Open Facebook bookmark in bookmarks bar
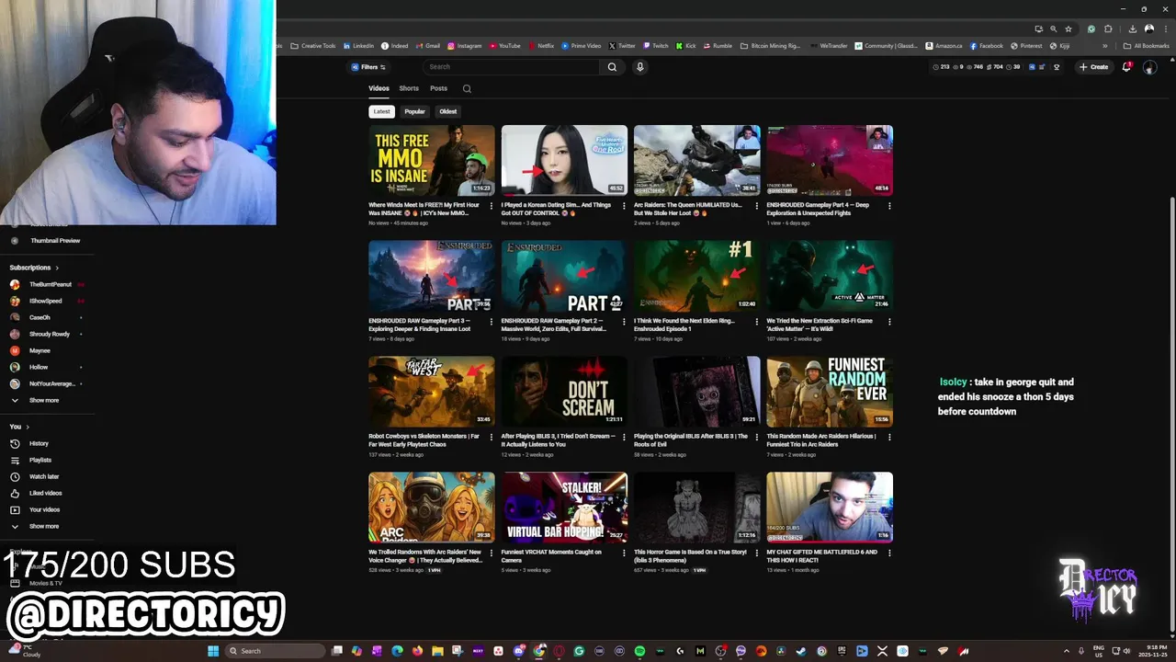Image resolution: width=1176 pixels, height=662 pixels. click(x=987, y=46)
